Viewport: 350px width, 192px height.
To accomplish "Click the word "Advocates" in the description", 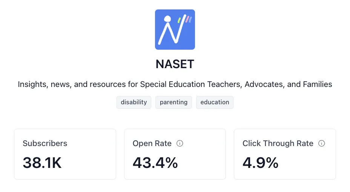I will click(x=264, y=84).
